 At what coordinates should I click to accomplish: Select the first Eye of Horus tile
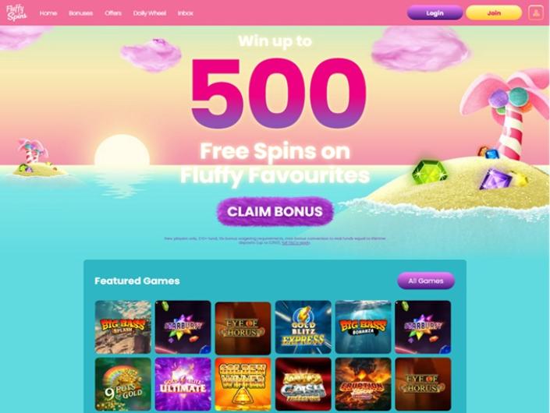(243, 328)
